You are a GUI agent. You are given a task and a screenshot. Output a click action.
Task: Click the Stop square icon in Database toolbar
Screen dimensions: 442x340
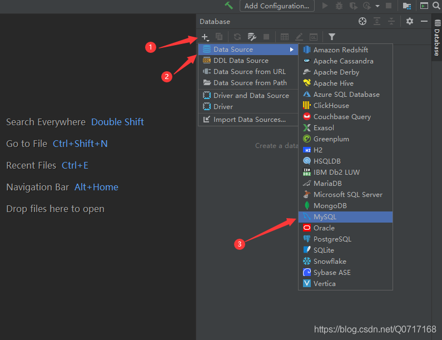(266, 37)
